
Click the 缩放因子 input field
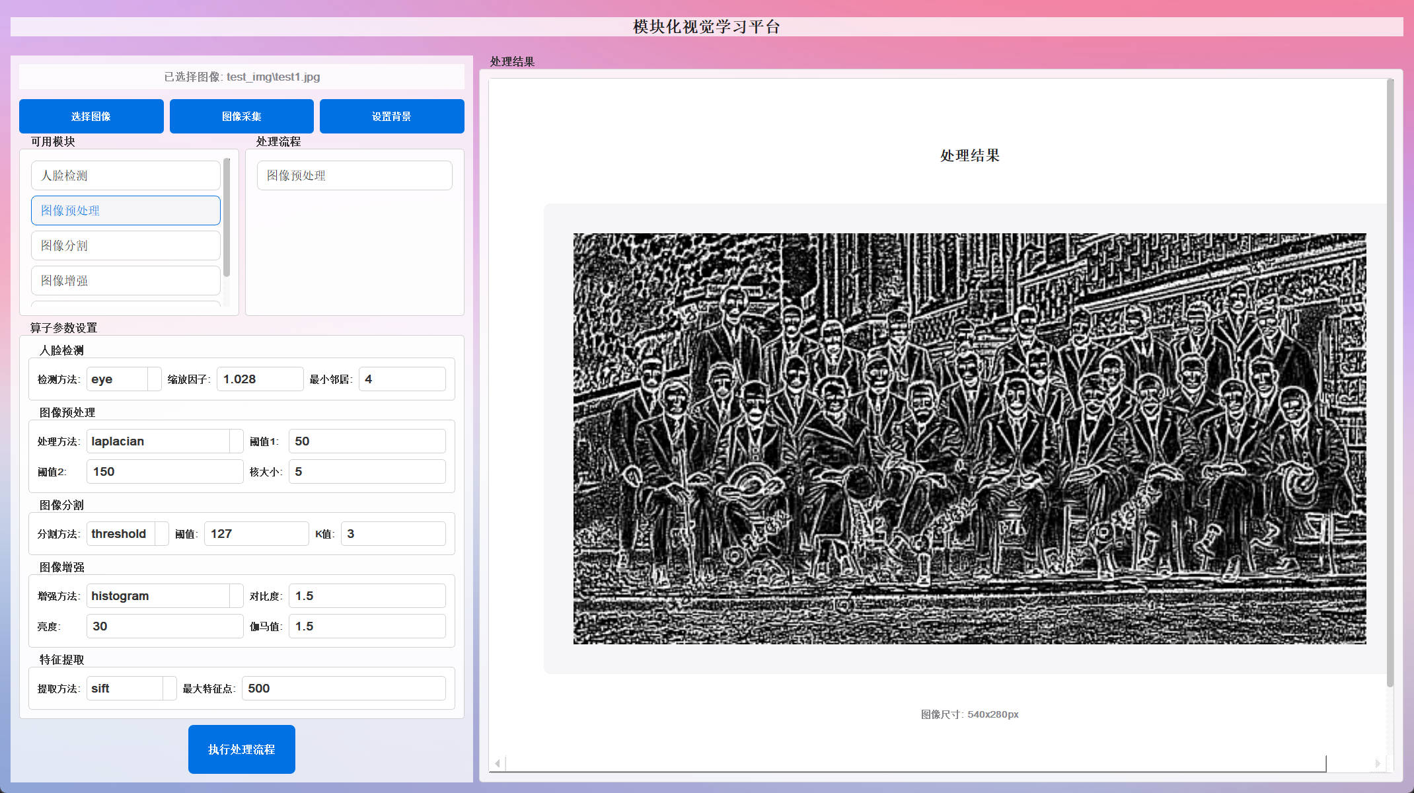point(260,379)
